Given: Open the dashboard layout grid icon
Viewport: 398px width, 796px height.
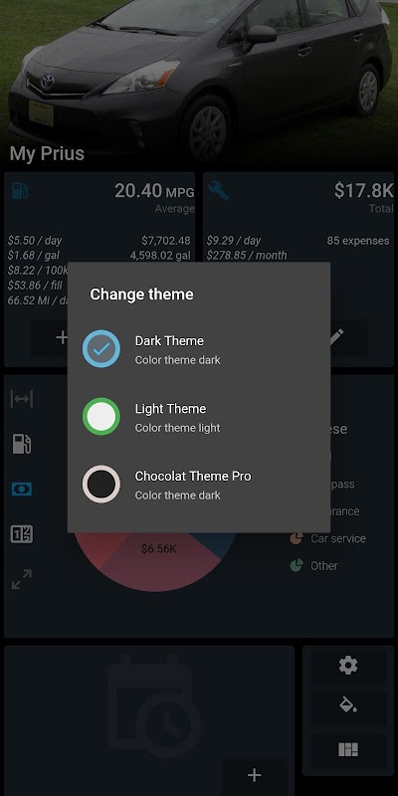Looking at the screenshot, I should pyautogui.click(x=348, y=749).
